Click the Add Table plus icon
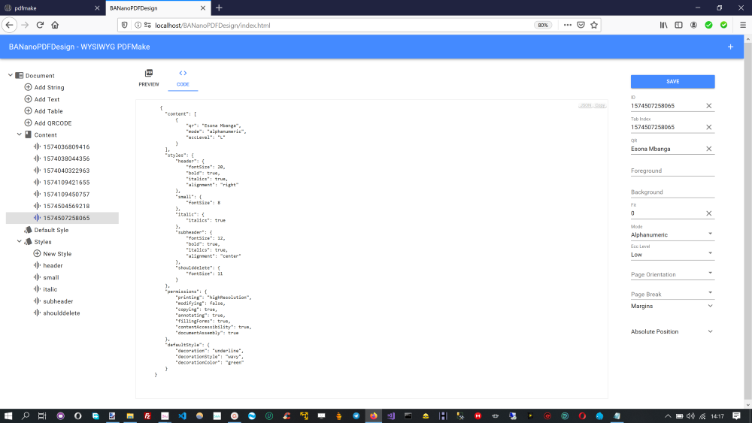The width and height of the screenshot is (752, 423). pyautogui.click(x=29, y=110)
